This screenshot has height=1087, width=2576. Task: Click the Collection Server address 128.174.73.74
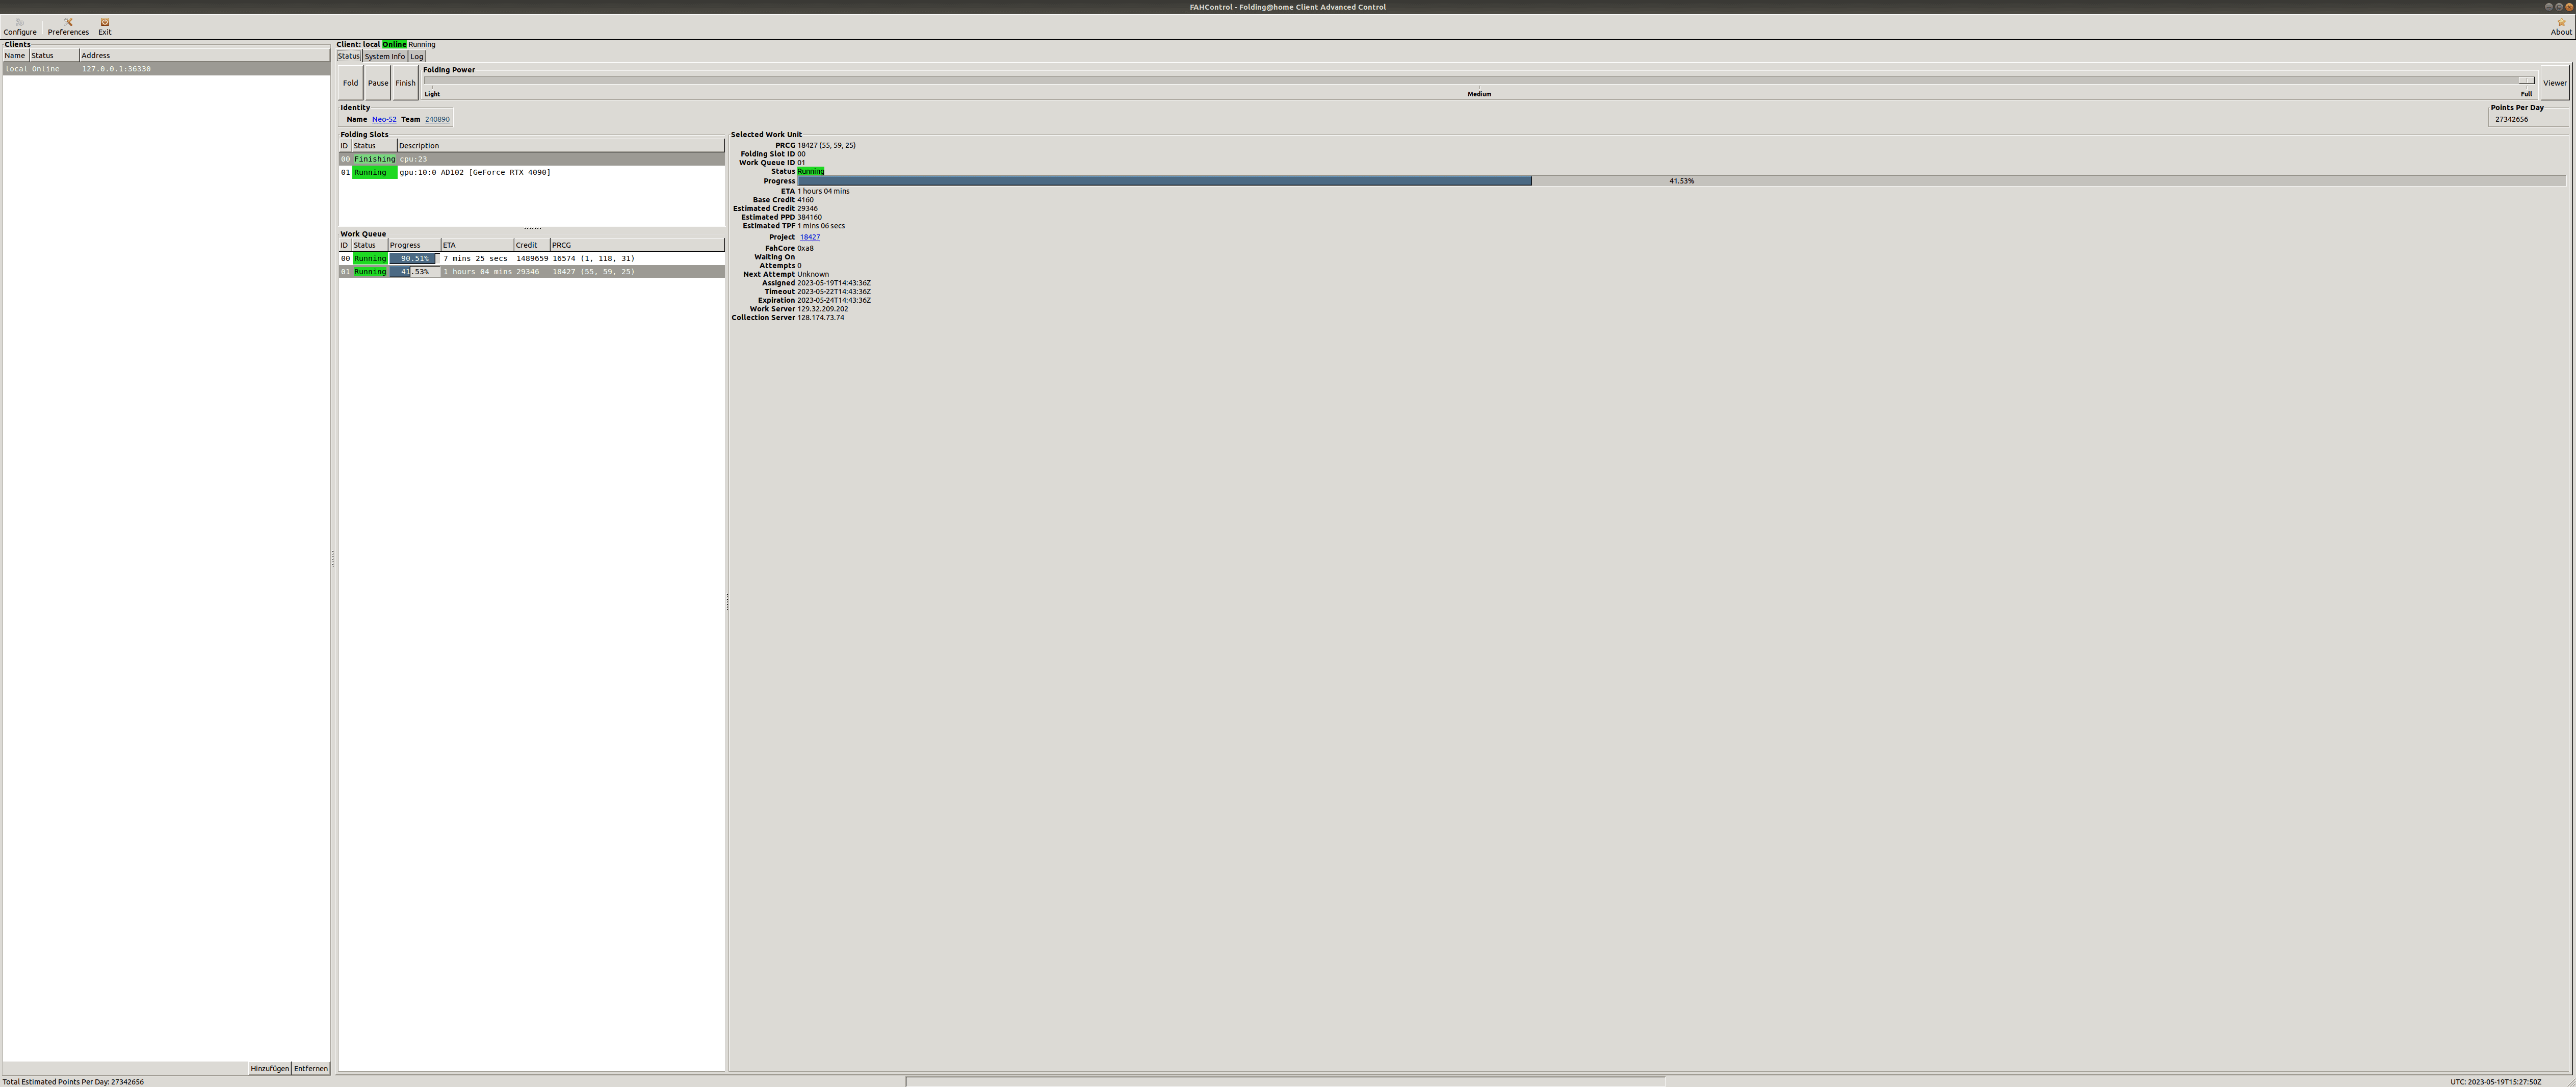[x=820, y=318]
